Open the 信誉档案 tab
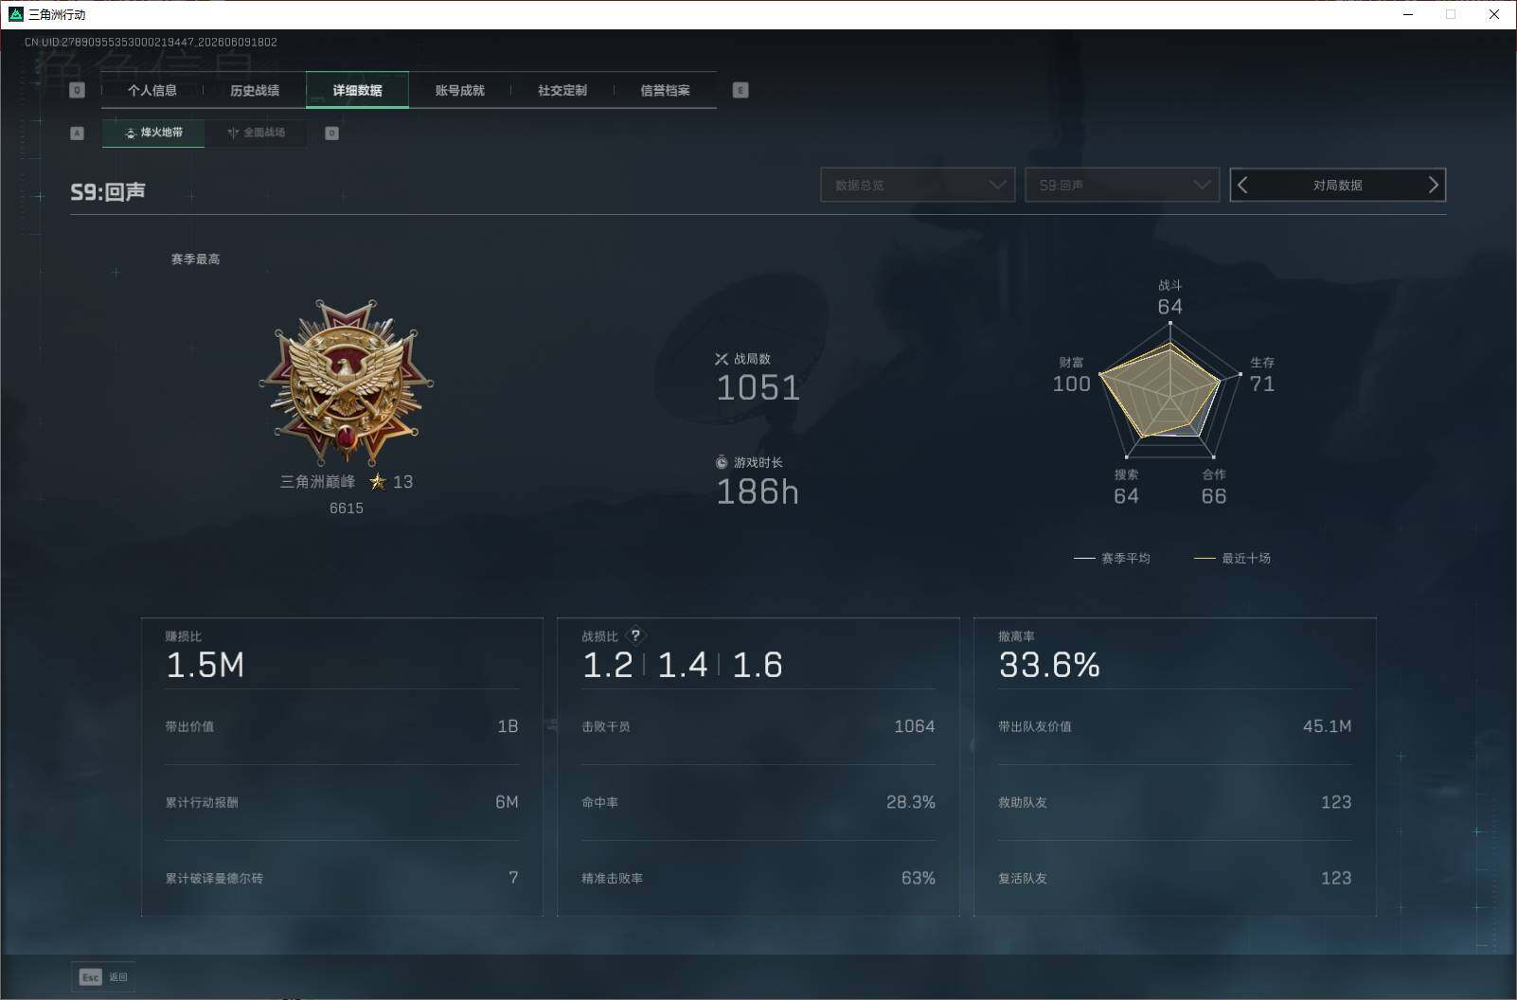 (x=665, y=90)
